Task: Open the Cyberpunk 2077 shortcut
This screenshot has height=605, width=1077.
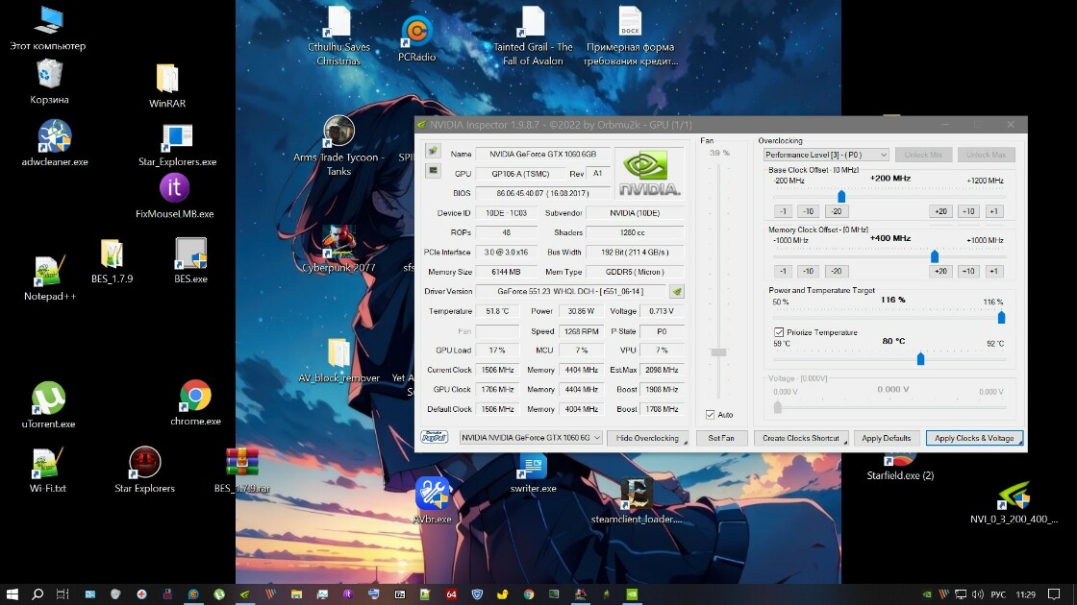Action: (338, 249)
